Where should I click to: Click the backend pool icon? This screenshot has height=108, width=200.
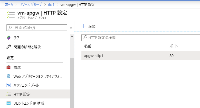[8, 85]
